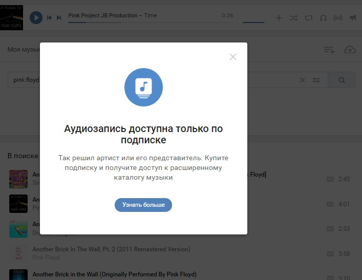Click the track title Pink Project JB Production – Time
The width and height of the screenshot is (362, 280).
[113, 15]
